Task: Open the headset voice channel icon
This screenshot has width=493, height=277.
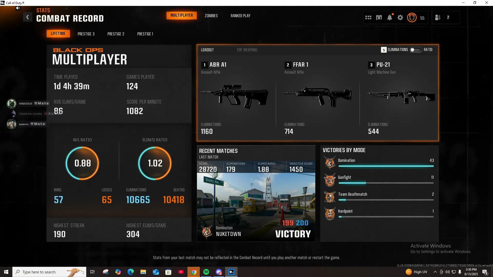Action: tap(379, 18)
